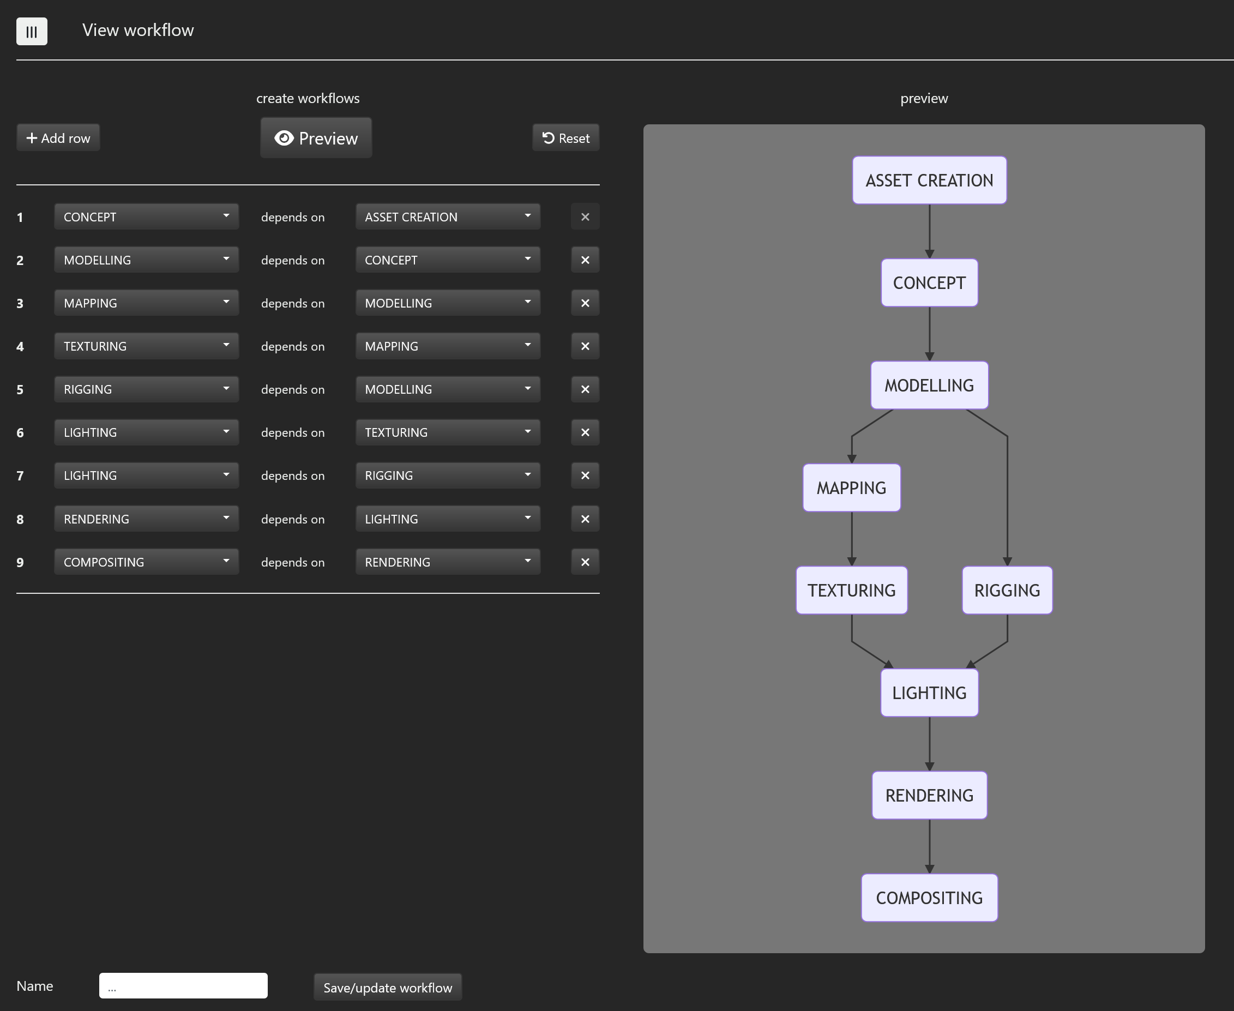Open the sidebar menu icon

click(x=32, y=32)
